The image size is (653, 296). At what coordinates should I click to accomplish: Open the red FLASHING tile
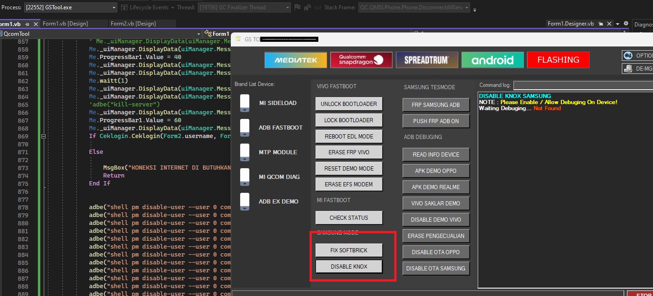pos(558,60)
